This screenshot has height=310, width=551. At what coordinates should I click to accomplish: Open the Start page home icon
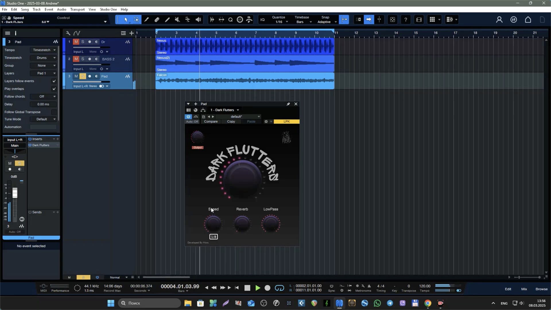point(528,20)
